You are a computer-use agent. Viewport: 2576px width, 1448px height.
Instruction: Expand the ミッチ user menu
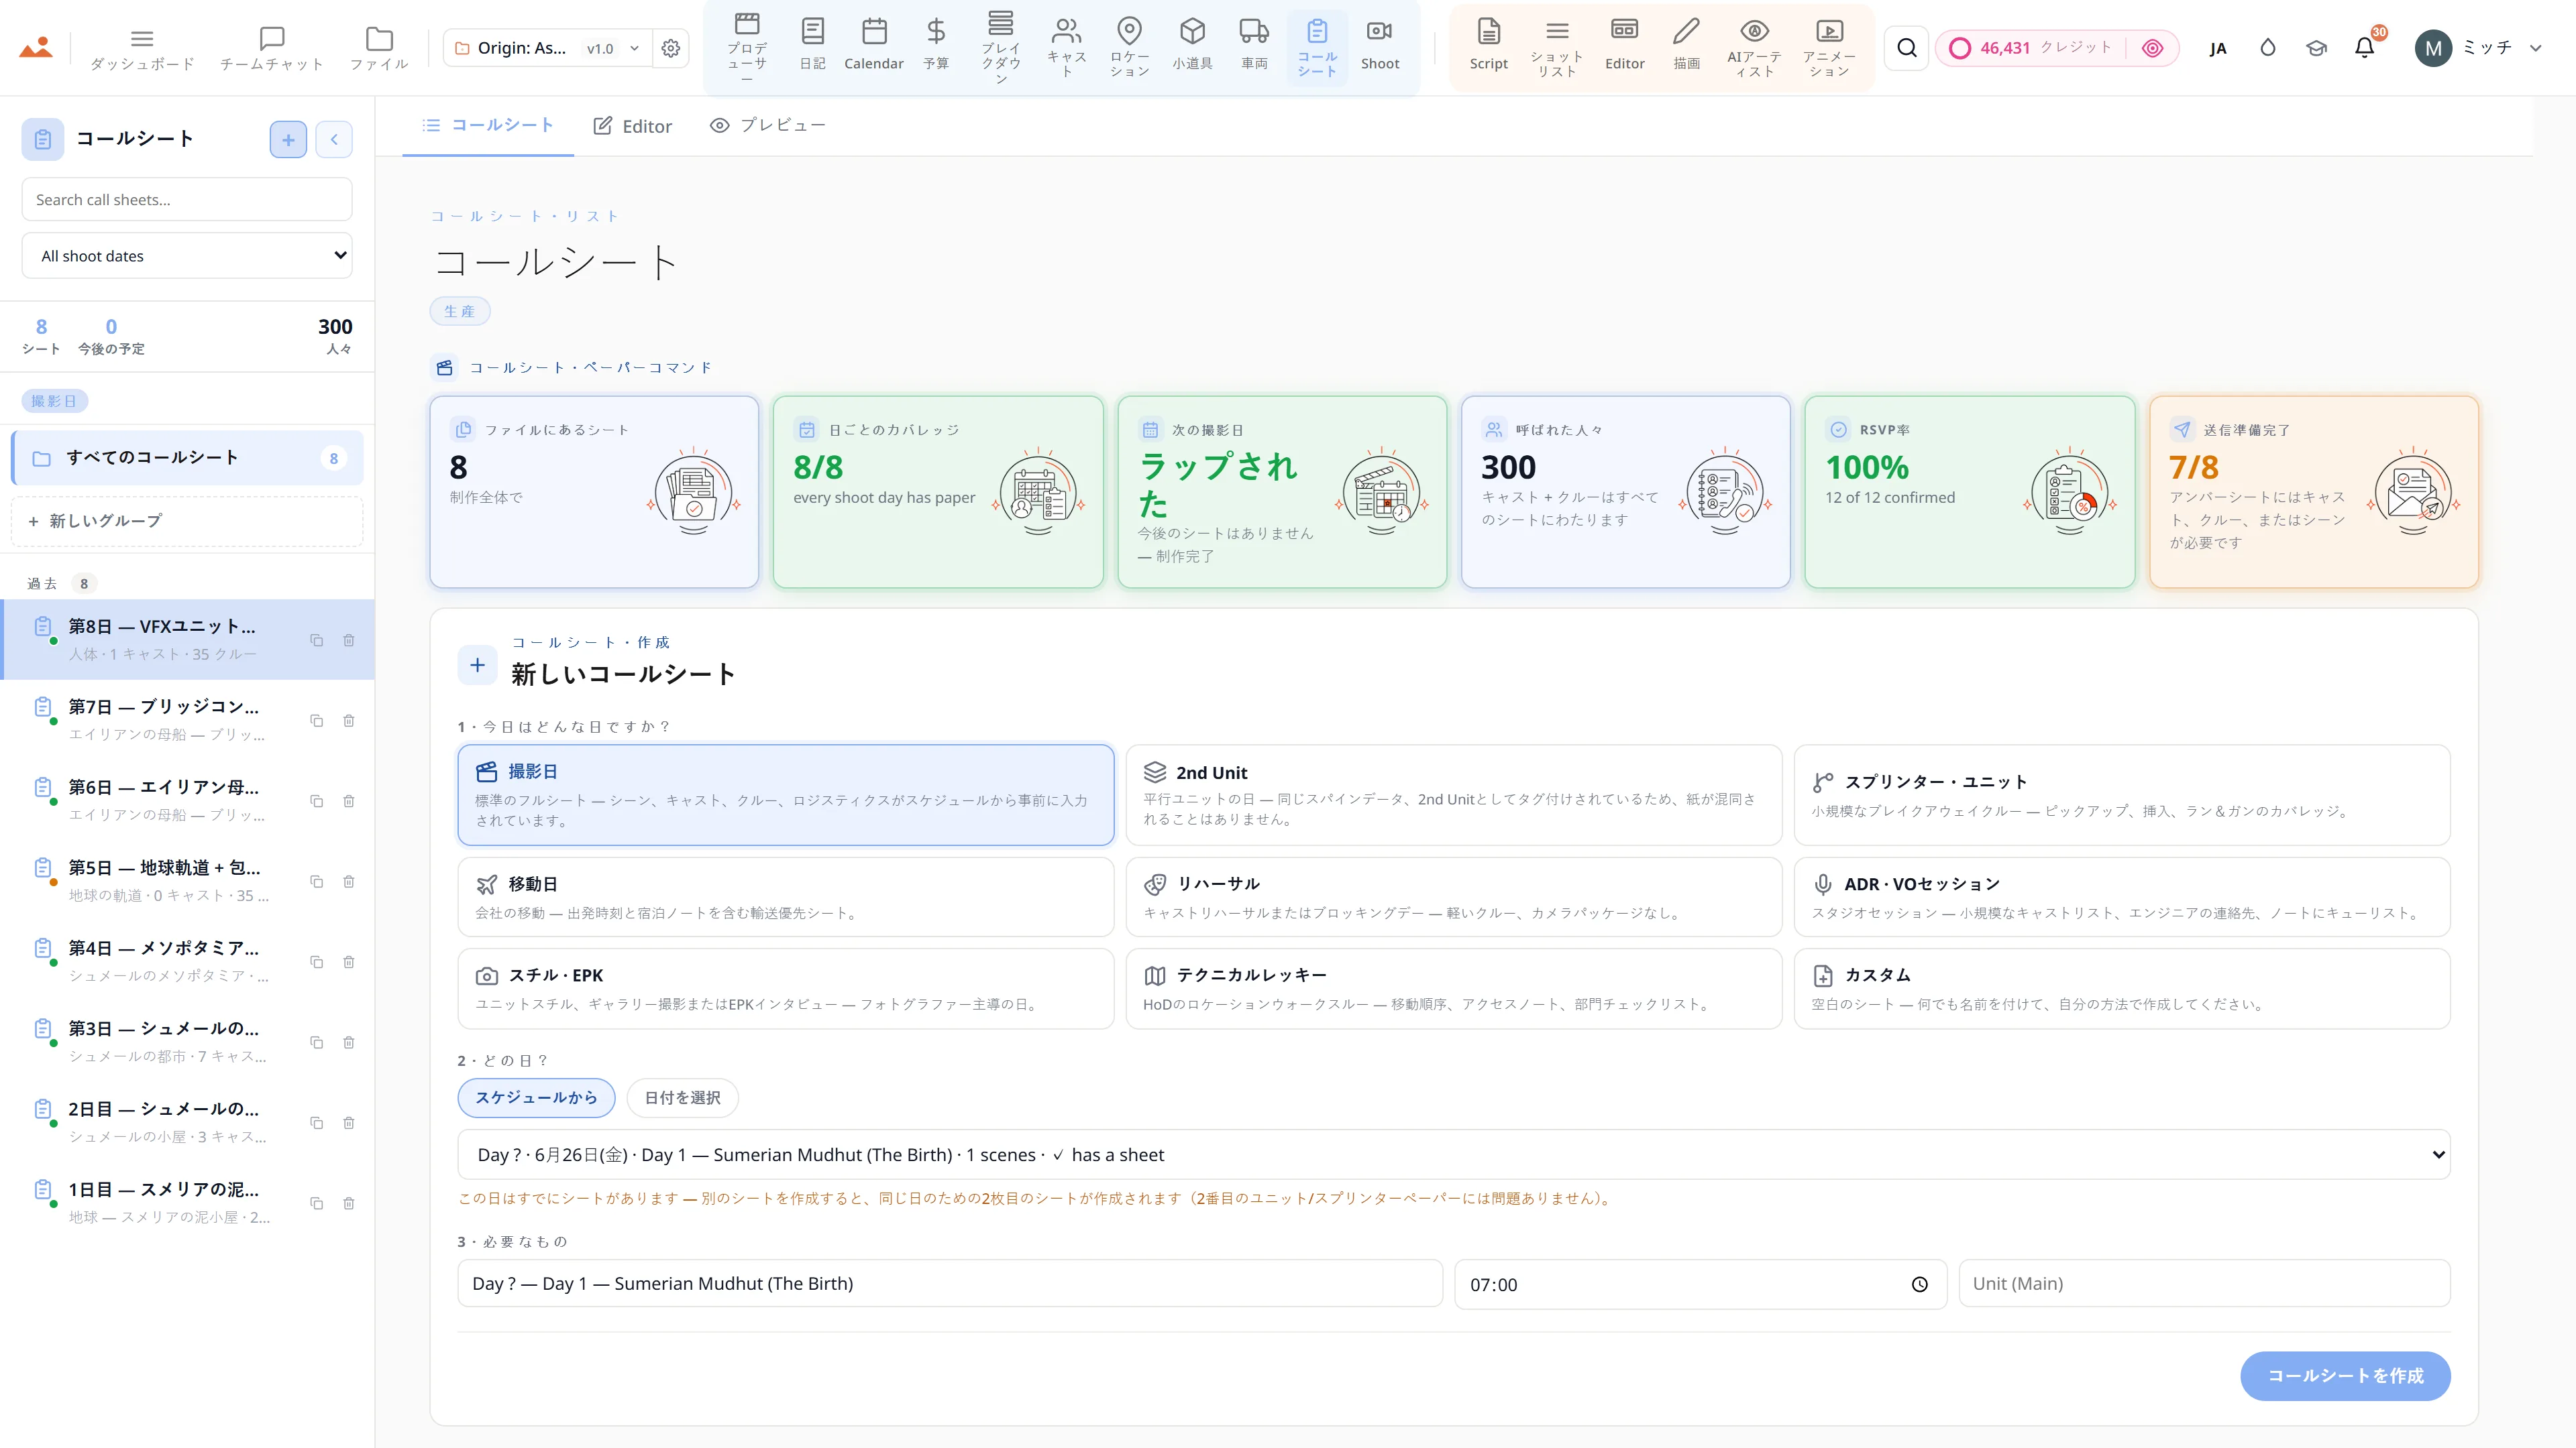tap(2478, 48)
